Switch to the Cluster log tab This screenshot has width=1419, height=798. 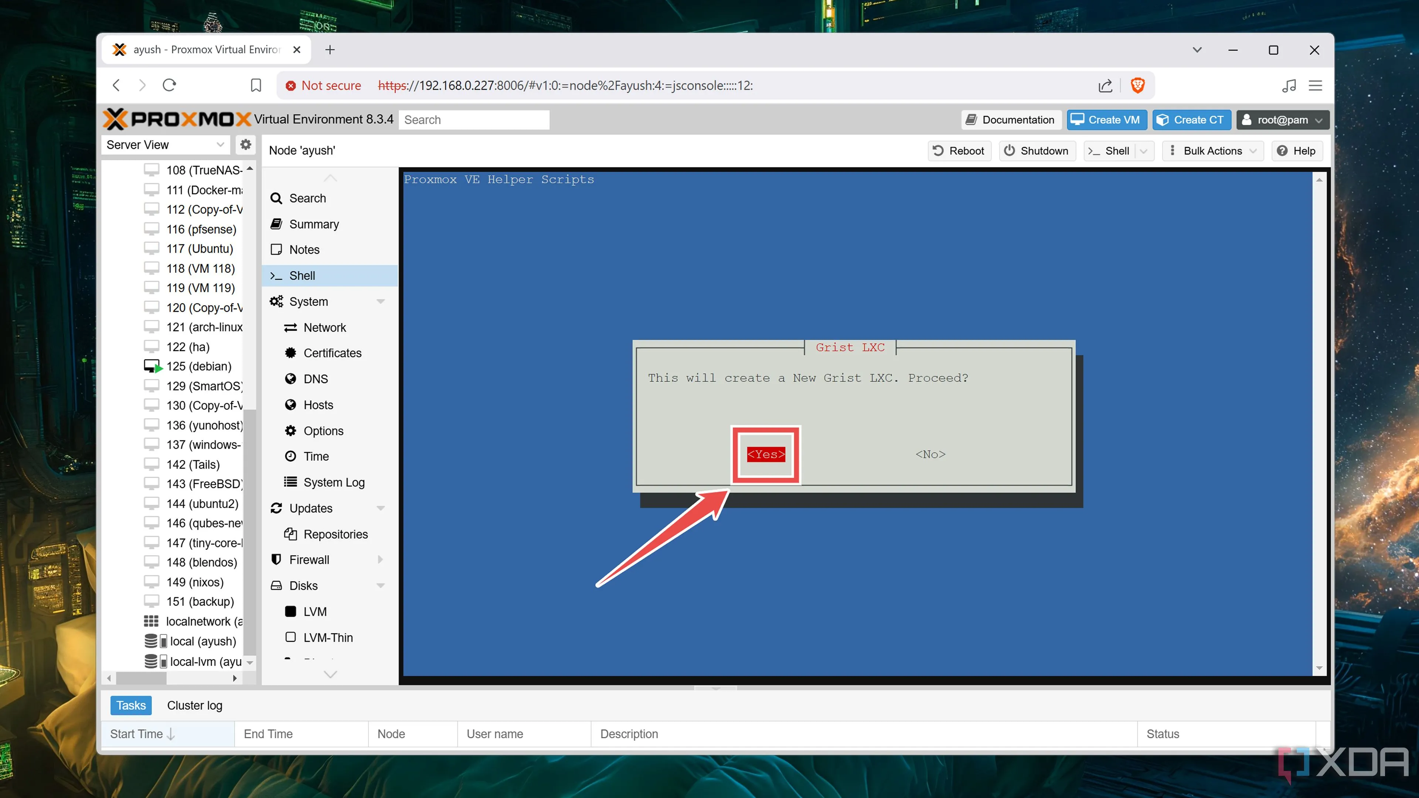(194, 706)
